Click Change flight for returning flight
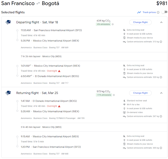 point(140,93)
